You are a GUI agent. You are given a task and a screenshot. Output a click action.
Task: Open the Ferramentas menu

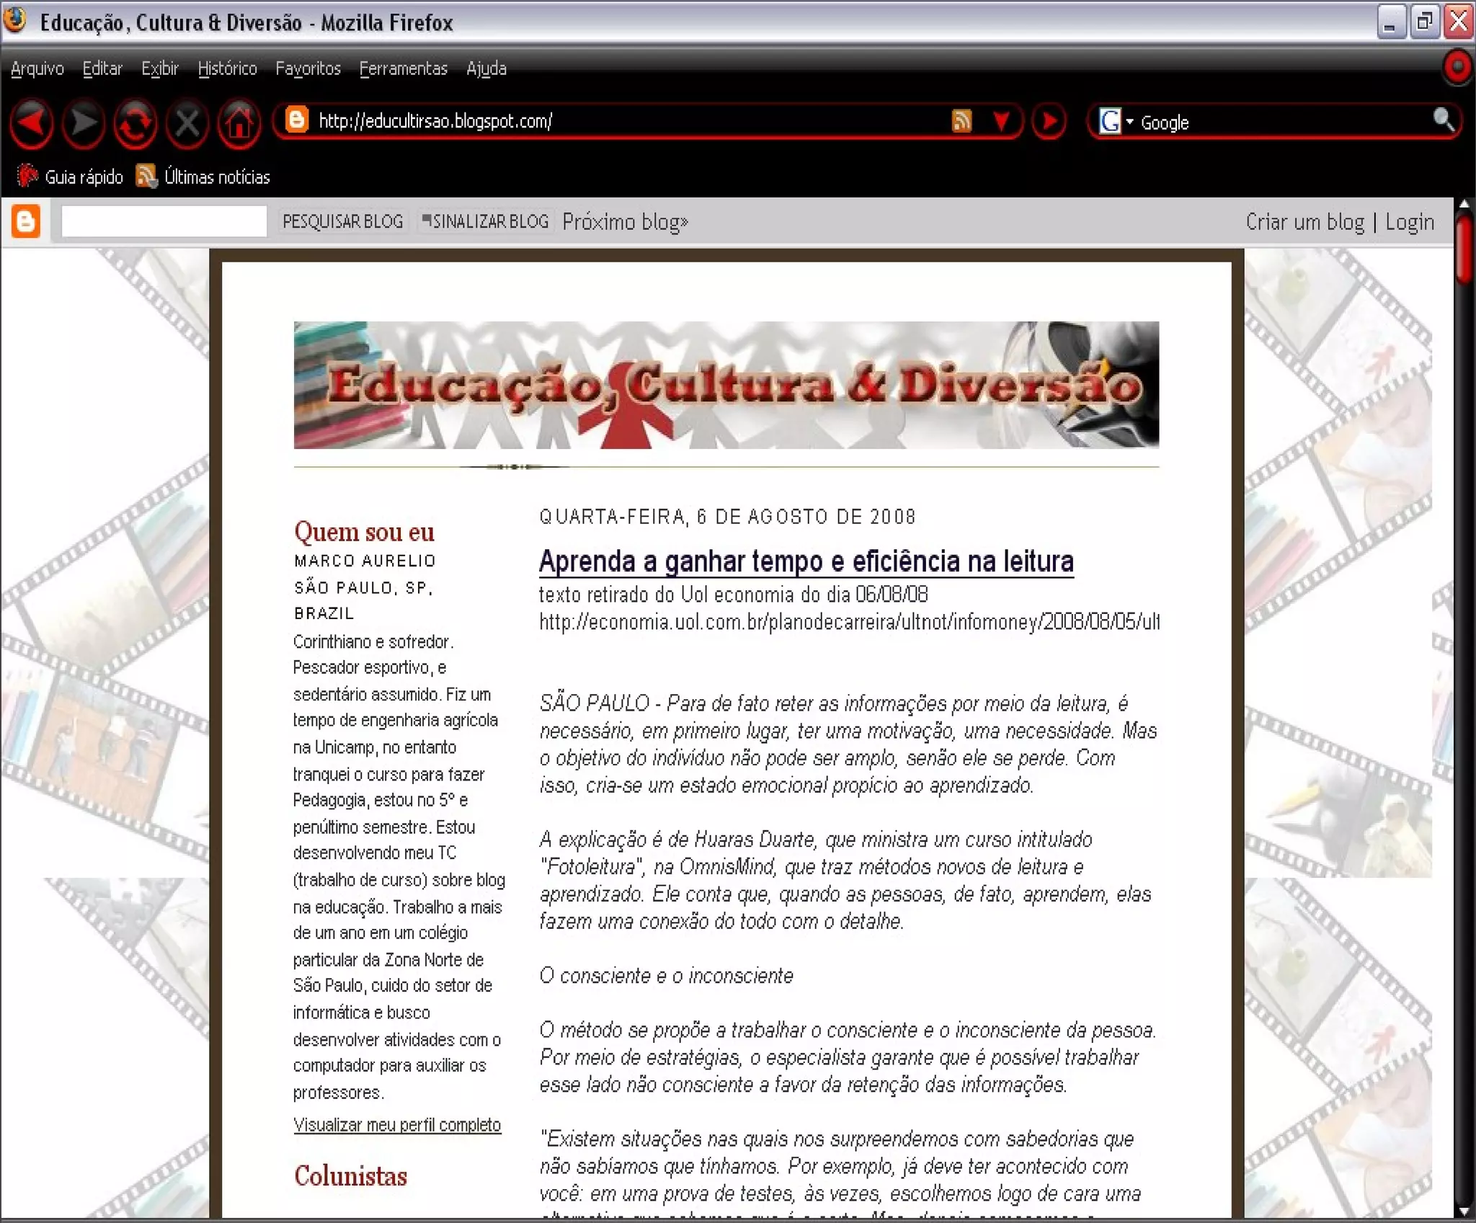403,68
